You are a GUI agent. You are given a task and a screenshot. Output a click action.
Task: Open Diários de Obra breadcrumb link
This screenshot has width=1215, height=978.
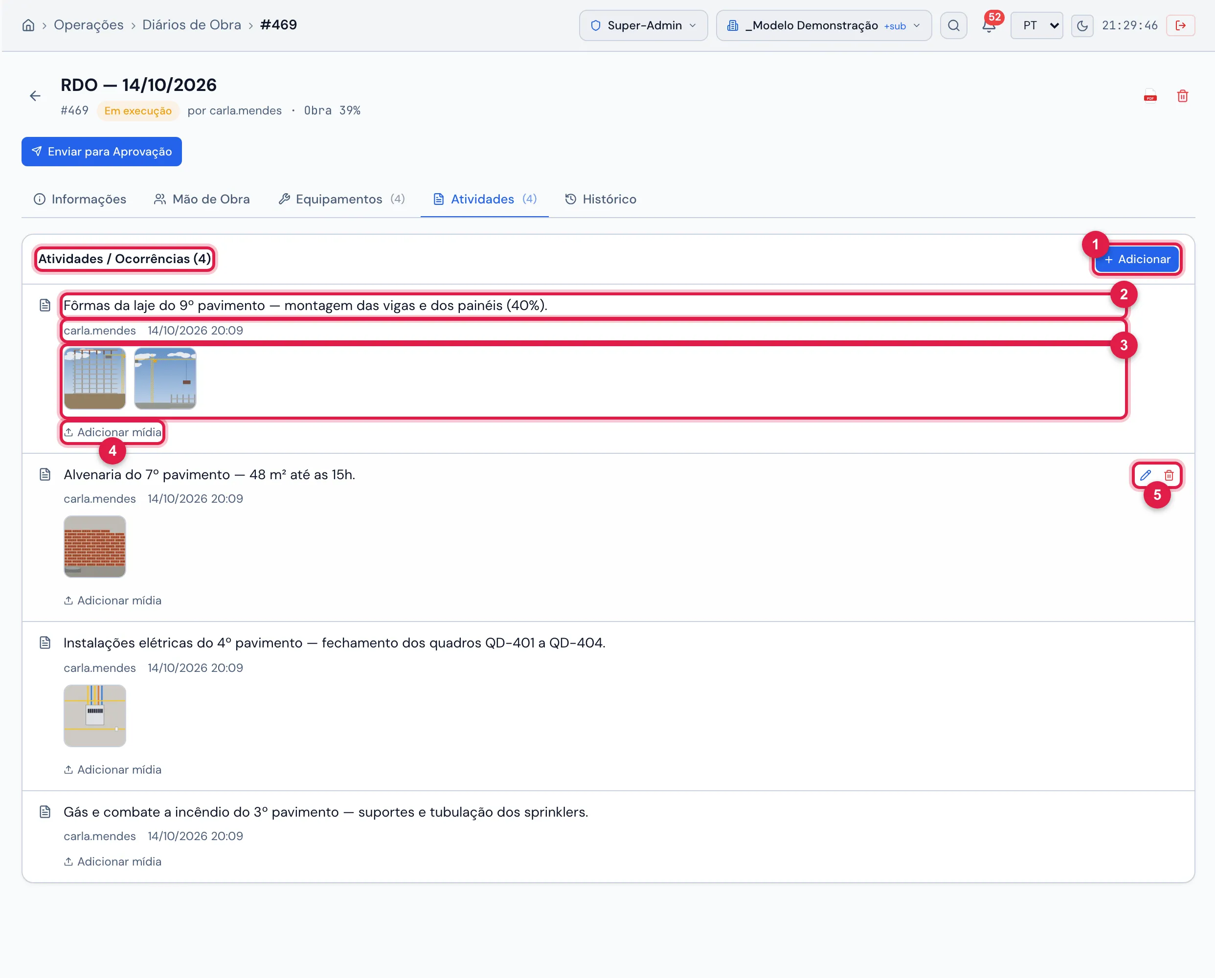coord(192,25)
